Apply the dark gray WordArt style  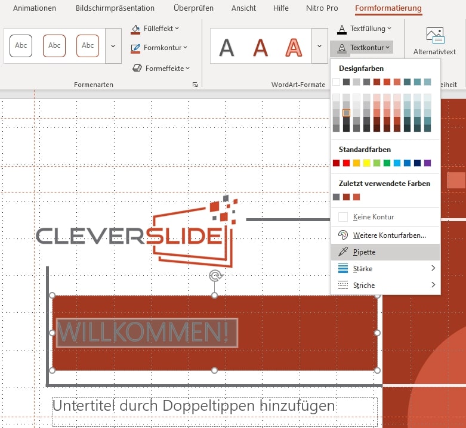pos(227,47)
